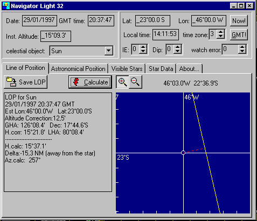Zoom out on the LOP chart
Image resolution: width=257 pixels, height=221 pixels.
point(135,82)
